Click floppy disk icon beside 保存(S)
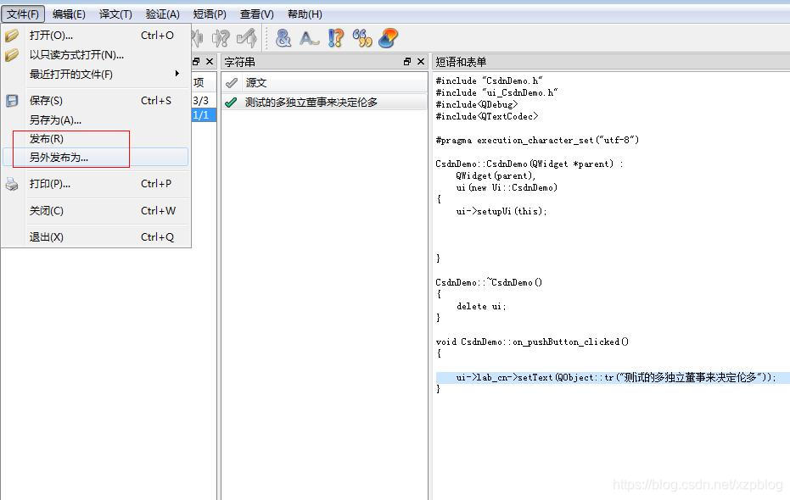This screenshot has width=790, height=500. (x=12, y=101)
